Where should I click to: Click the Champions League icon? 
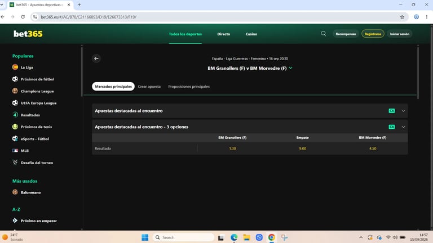point(15,91)
